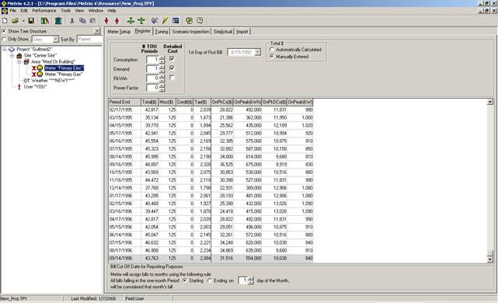Click the Copy toolbar icon
498x303 pixels.
pos(82,21)
